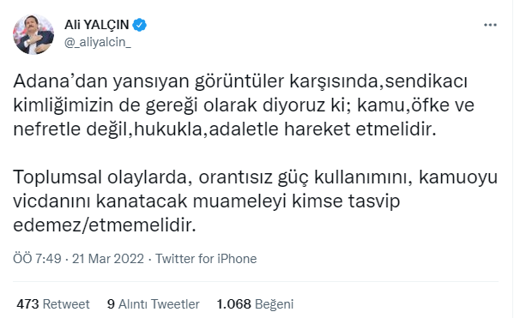Click the word Toplumsal in the tweet
Viewport: 514px width, 318px height.
57,177
